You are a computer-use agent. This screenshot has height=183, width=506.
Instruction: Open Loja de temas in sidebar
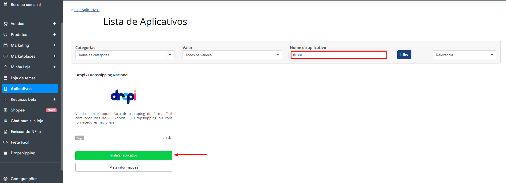(23, 78)
